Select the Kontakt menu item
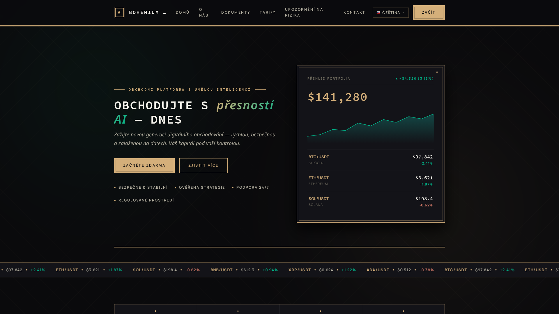559x314 pixels. pos(354,13)
